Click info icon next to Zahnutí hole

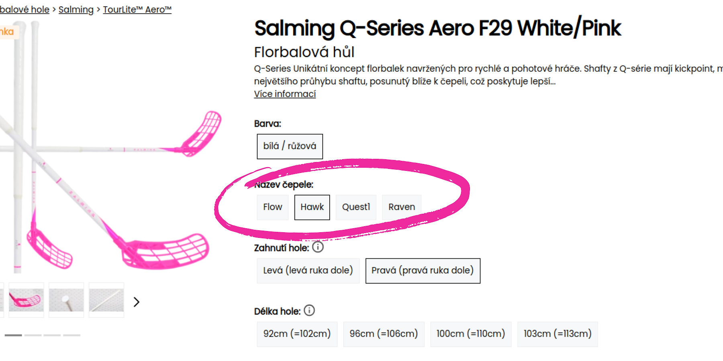point(318,247)
